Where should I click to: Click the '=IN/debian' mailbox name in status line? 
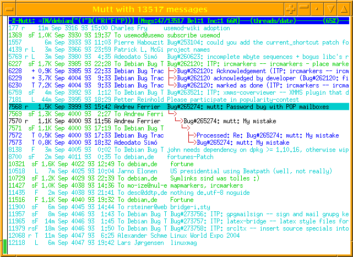click(x=55, y=21)
